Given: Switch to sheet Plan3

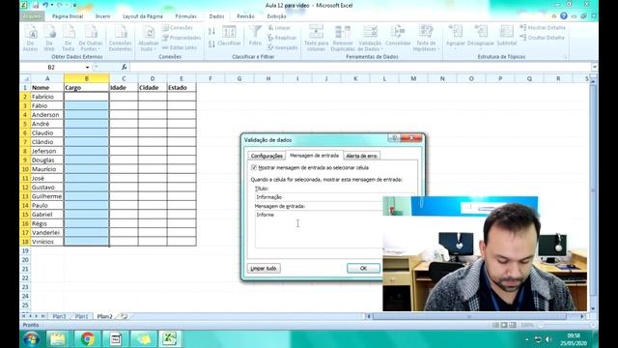Looking at the screenshot, I should (59, 316).
